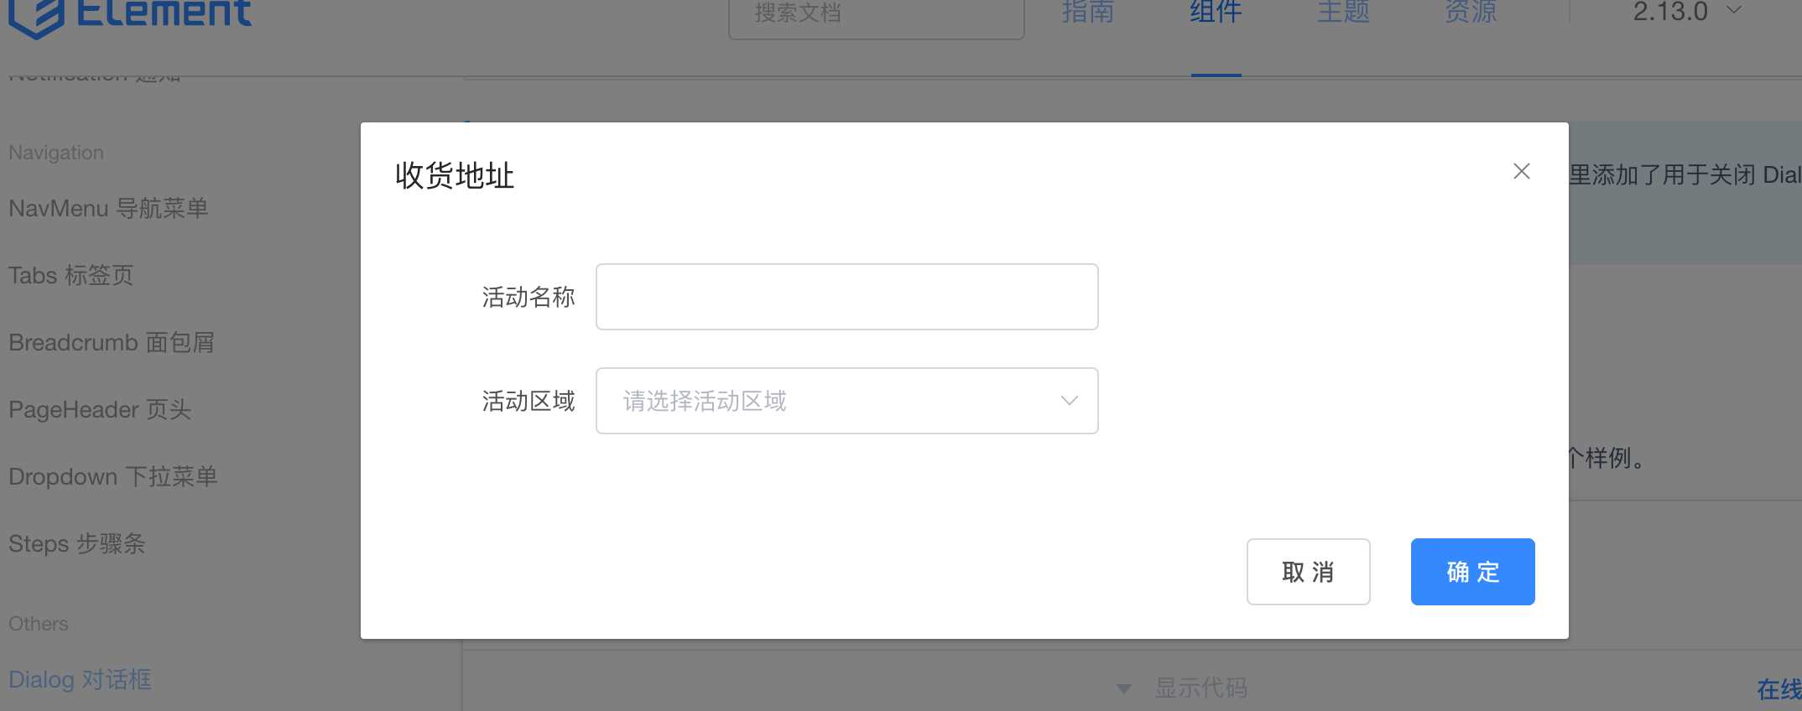Open Dialog 对话框 sidebar link
Viewport: 1802px width, 711px height.
(x=81, y=679)
